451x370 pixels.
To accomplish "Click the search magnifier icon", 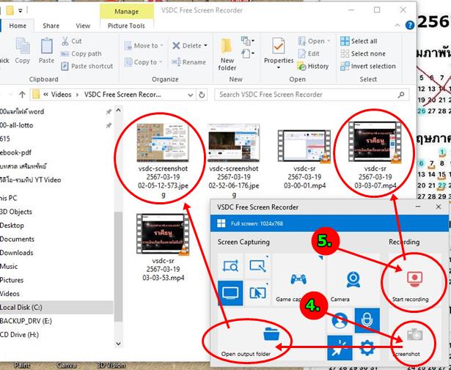I will click(x=401, y=95).
